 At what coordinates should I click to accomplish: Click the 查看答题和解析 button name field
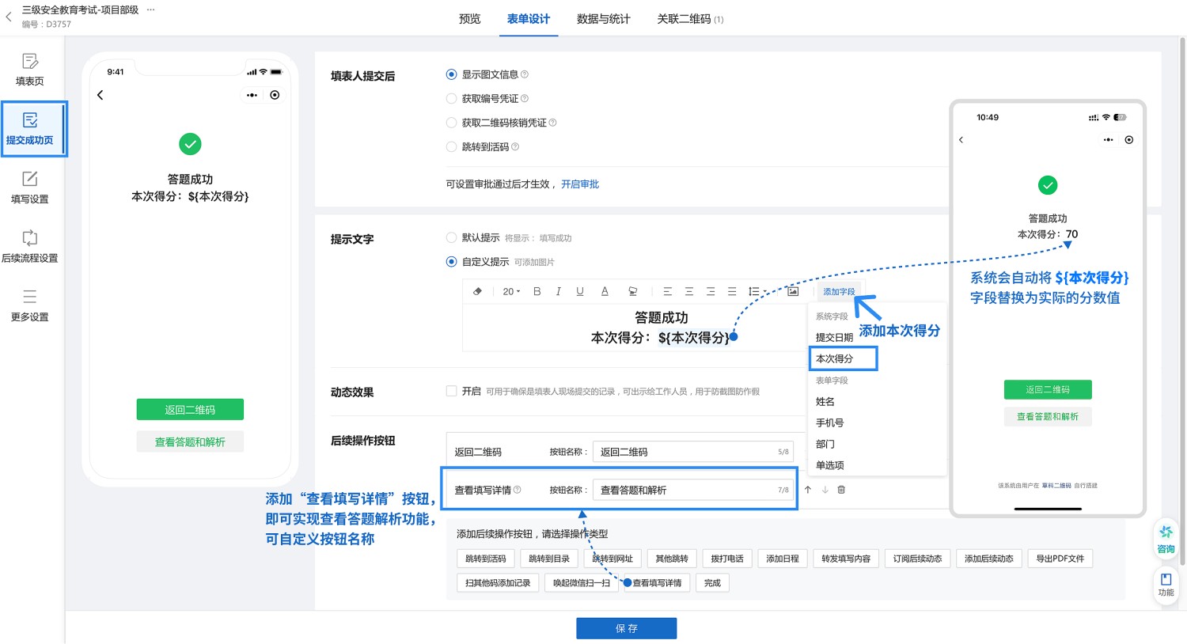point(687,490)
